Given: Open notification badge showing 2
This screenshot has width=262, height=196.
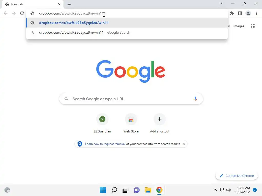Looking at the screenshot, I should [x=255, y=190].
